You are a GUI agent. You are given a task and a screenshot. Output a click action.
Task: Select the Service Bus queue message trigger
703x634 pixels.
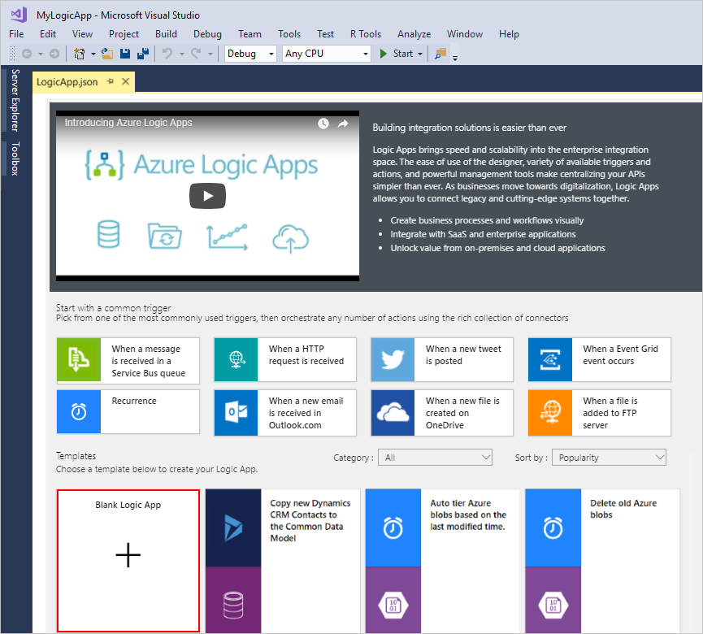[128, 359]
